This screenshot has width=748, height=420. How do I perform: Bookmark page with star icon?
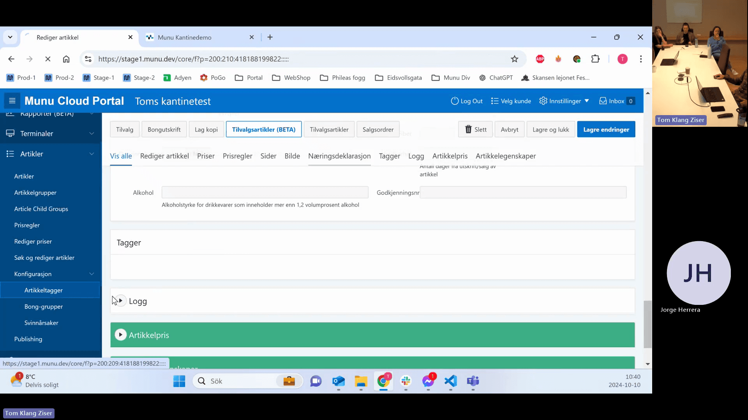pos(515,59)
